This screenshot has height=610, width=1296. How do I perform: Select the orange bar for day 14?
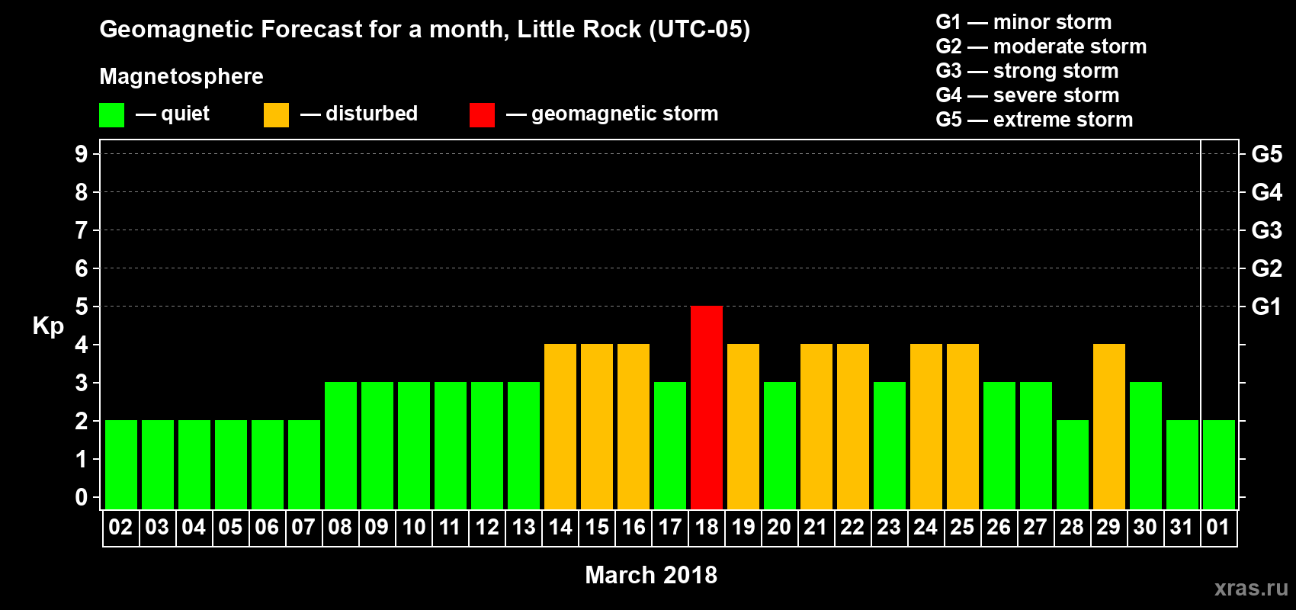tap(560, 426)
